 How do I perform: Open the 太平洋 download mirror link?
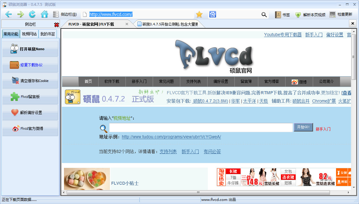coord(249,101)
